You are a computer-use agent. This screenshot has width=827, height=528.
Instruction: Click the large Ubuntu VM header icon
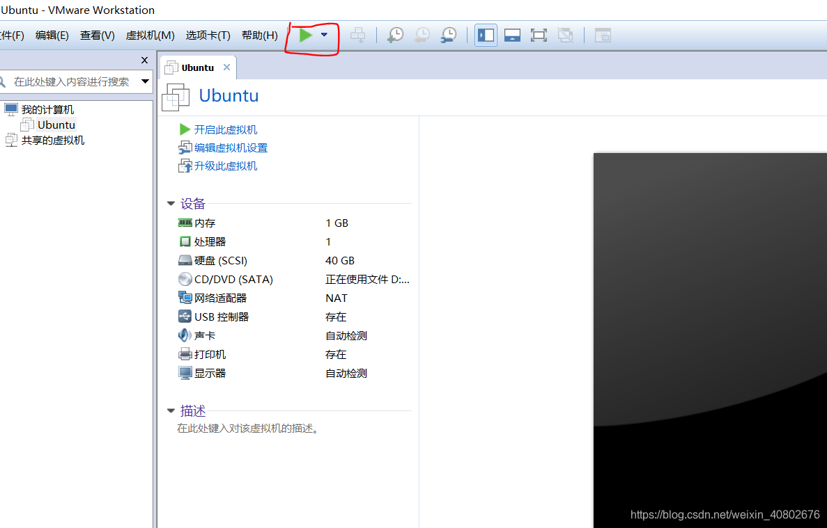point(176,97)
